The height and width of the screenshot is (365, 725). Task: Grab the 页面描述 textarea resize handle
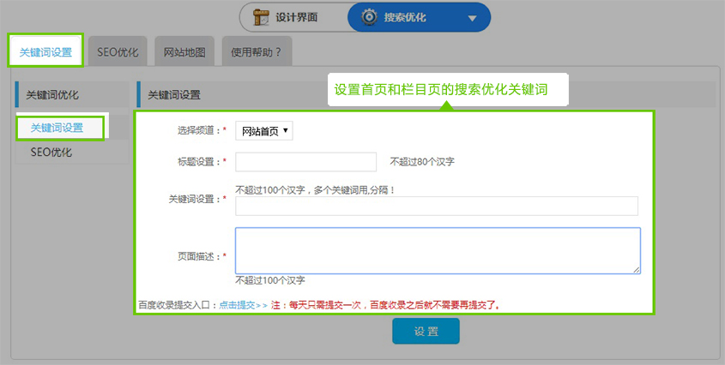click(x=636, y=269)
